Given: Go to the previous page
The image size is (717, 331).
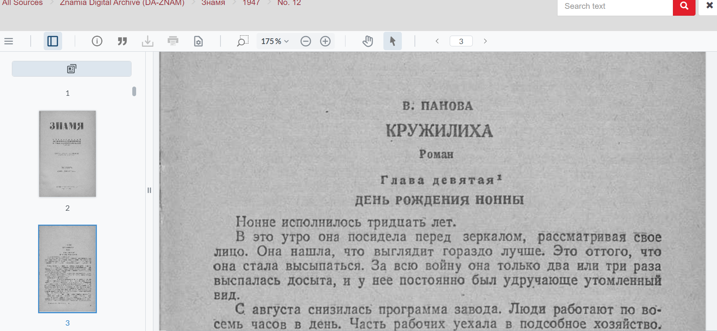Looking at the screenshot, I should point(437,41).
